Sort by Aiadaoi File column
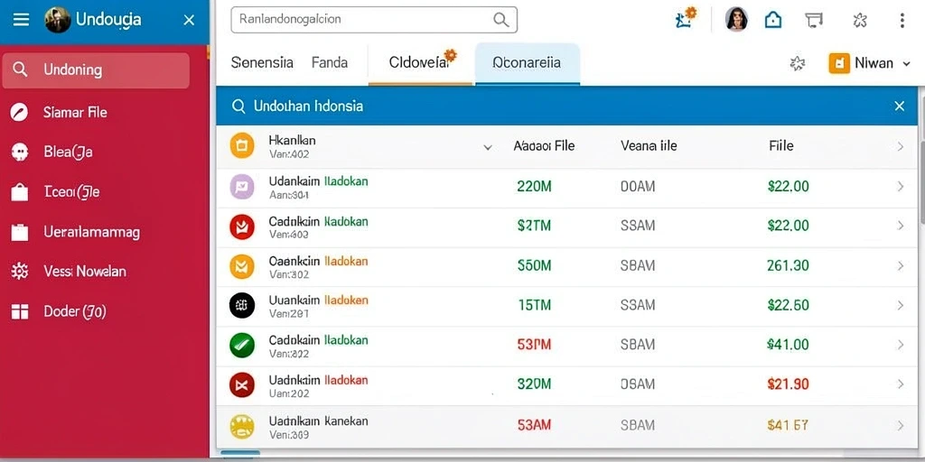Viewport: 925px width, 462px height. [544, 145]
